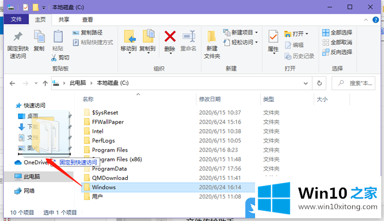Click Select none (全部取消)
The height and width of the screenshot is (221, 384).
pyautogui.click(x=337, y=43)
